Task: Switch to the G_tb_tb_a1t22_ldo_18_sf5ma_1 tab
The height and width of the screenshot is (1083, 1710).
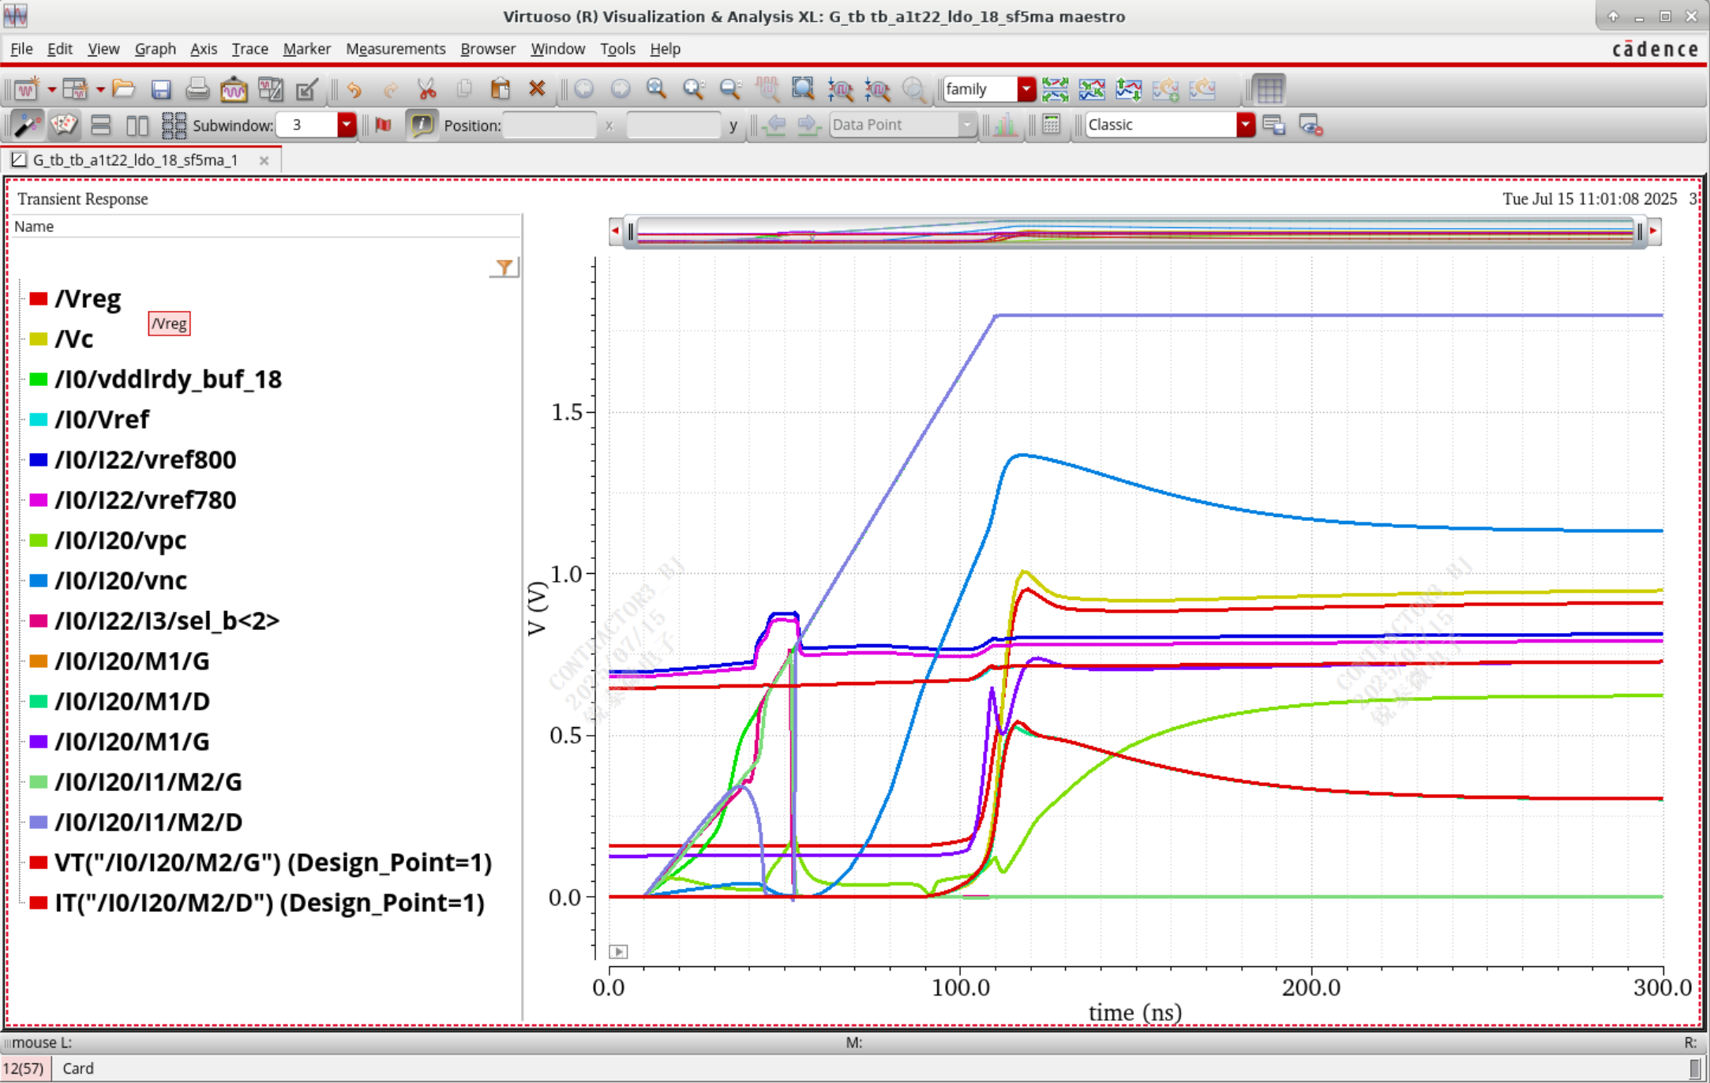Action: 134,160
